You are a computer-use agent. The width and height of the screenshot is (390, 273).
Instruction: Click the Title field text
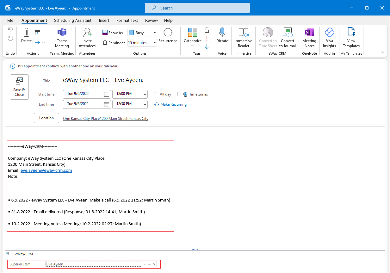(x=103, y=80)
